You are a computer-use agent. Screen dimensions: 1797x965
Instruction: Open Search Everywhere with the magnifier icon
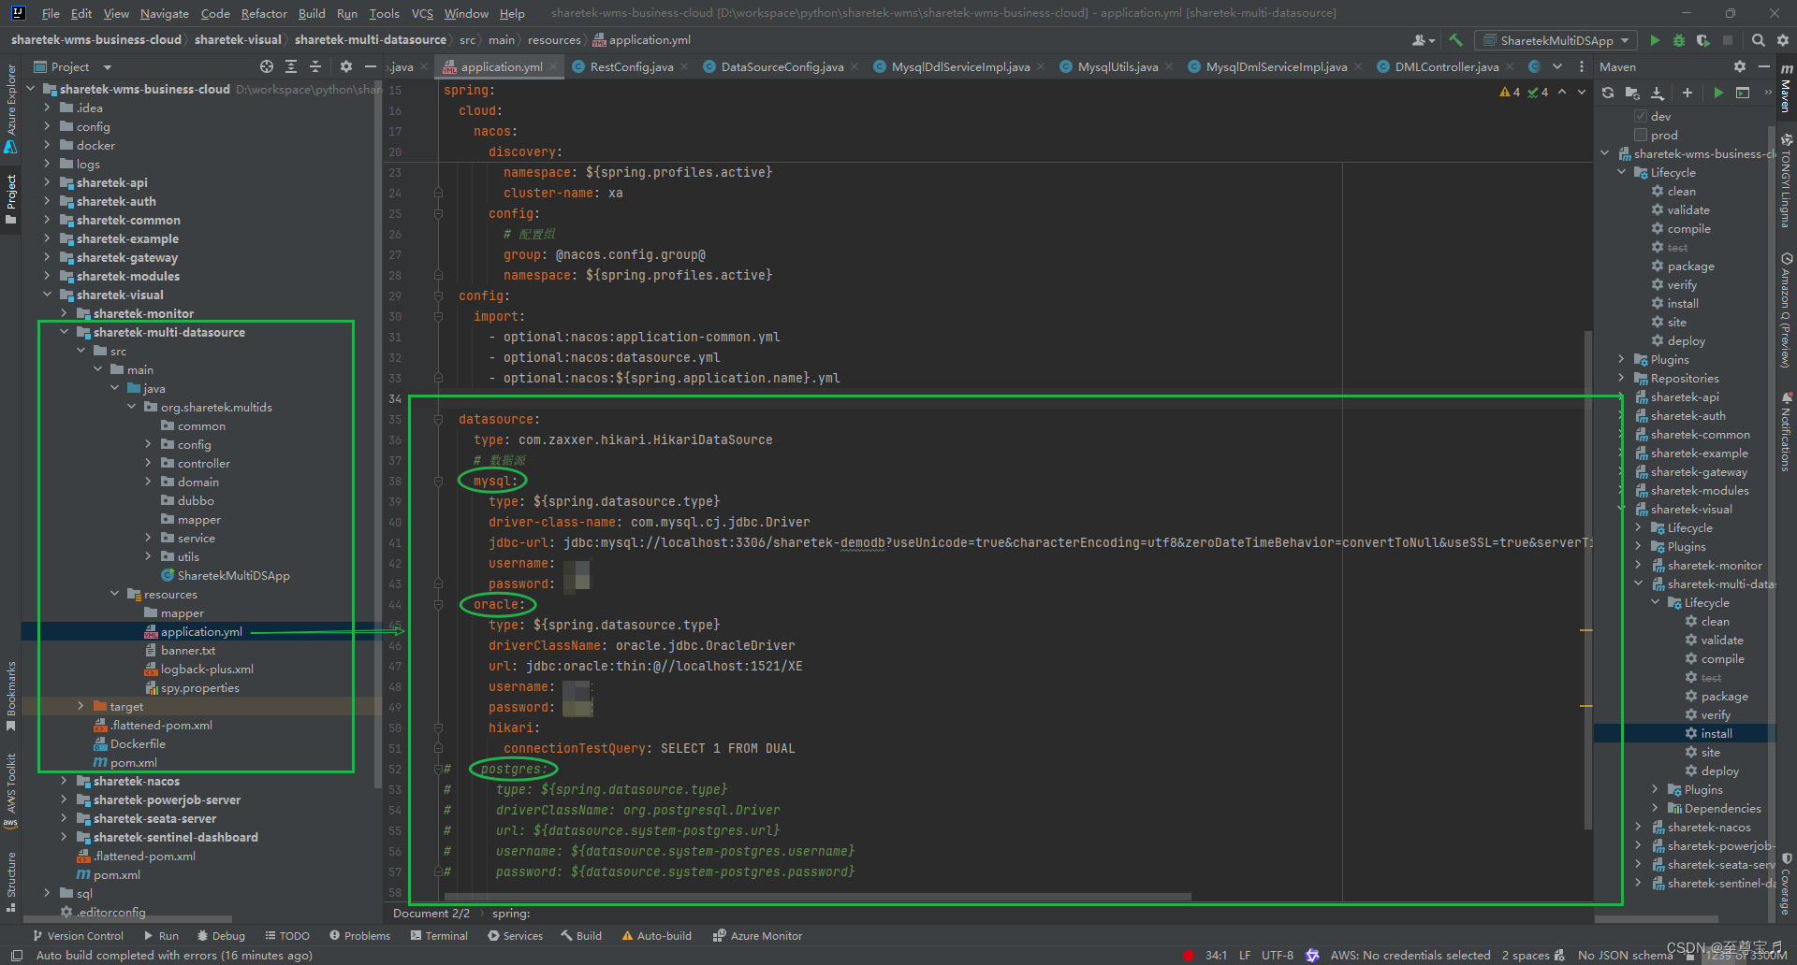pos(1759,41)
